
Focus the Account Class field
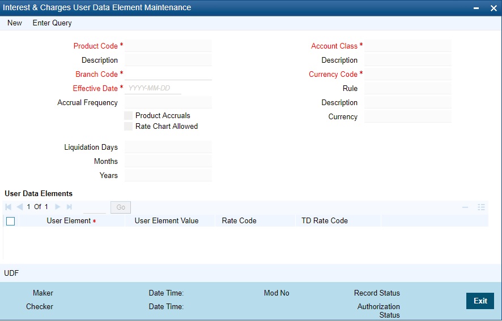[408, 46]
